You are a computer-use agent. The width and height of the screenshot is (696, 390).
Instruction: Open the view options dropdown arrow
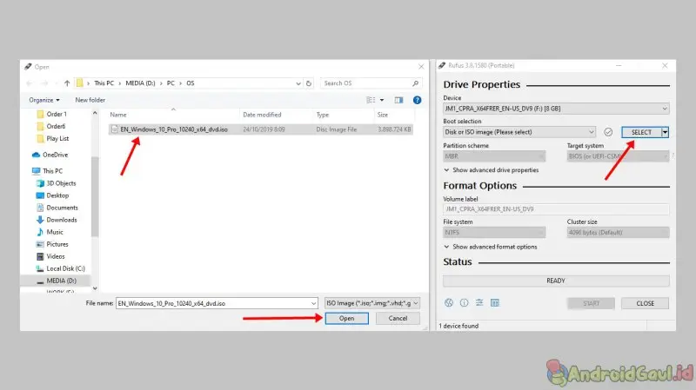tap(382, 100)
